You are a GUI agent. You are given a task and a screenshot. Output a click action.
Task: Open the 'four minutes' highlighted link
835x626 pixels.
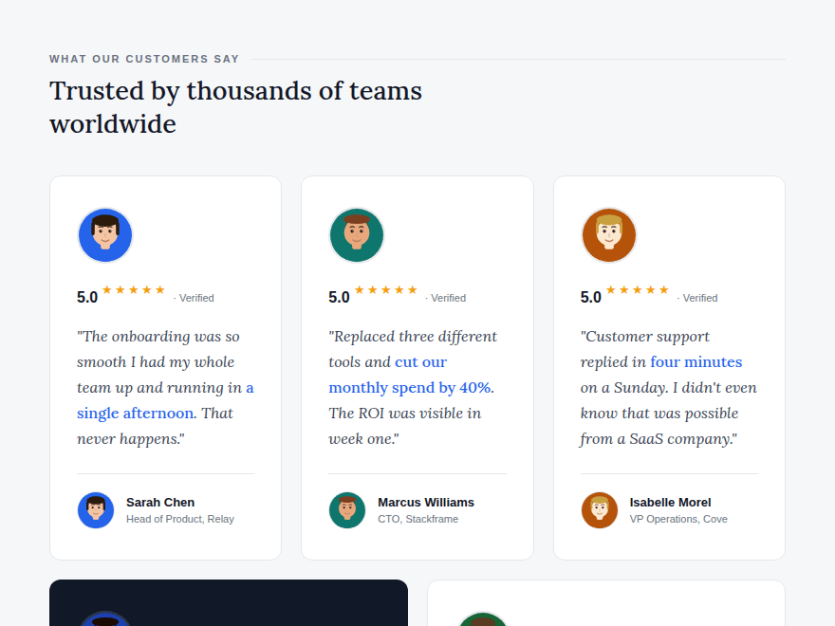(x=696, y=362)
